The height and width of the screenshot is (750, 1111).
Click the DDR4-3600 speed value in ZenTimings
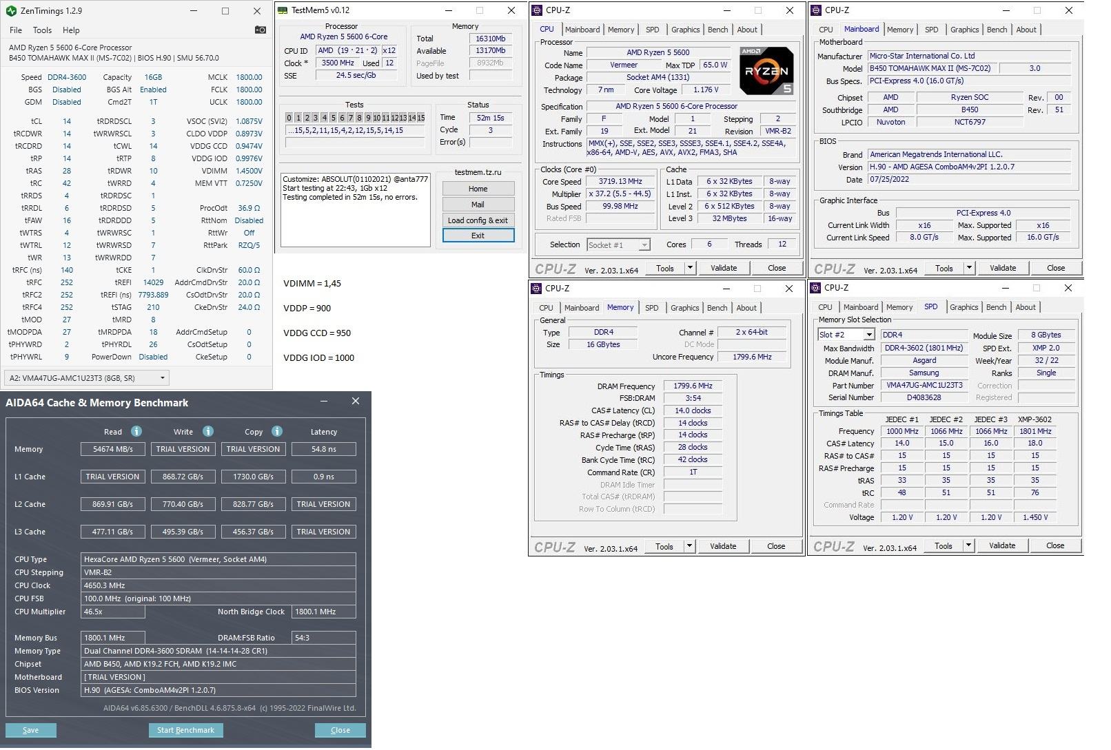click(67, 77)
